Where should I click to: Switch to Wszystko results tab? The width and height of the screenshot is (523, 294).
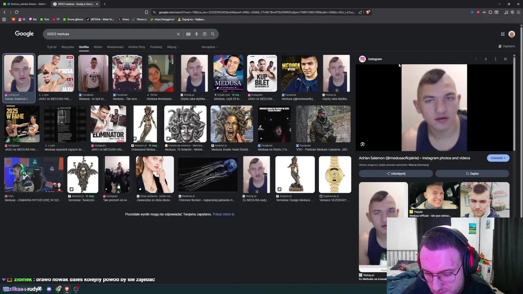click(x=67, y=47)
